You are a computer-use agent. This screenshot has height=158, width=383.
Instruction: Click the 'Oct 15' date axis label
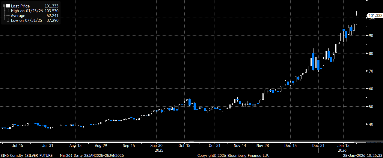tap(184, 146)
